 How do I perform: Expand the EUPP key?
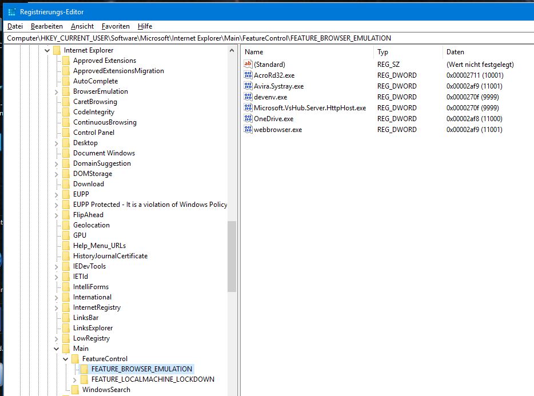[x=56, y=194]
